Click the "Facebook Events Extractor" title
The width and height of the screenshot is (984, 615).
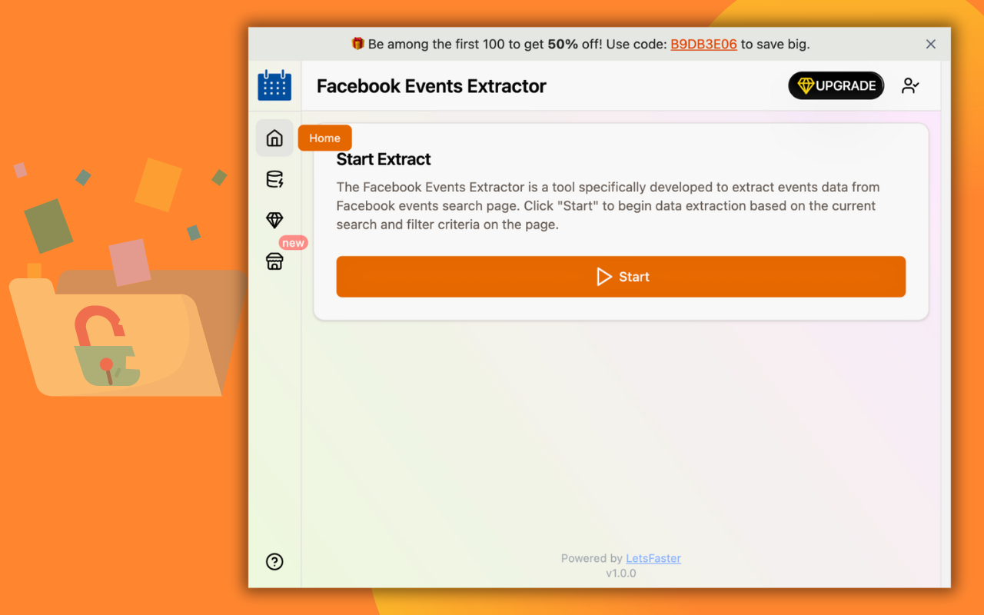click(x=431, y=86)
